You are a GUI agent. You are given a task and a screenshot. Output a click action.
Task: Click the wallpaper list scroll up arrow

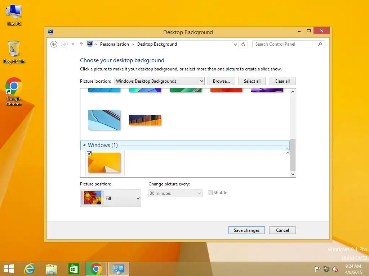(293, 92)
